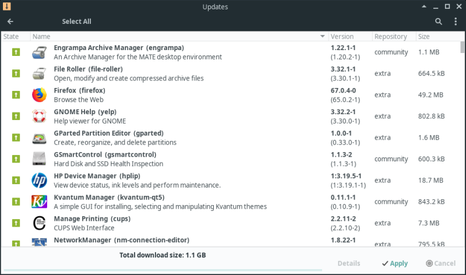Click the Apply button
This screenshot has width=466, height=275.
coord(394,263)
